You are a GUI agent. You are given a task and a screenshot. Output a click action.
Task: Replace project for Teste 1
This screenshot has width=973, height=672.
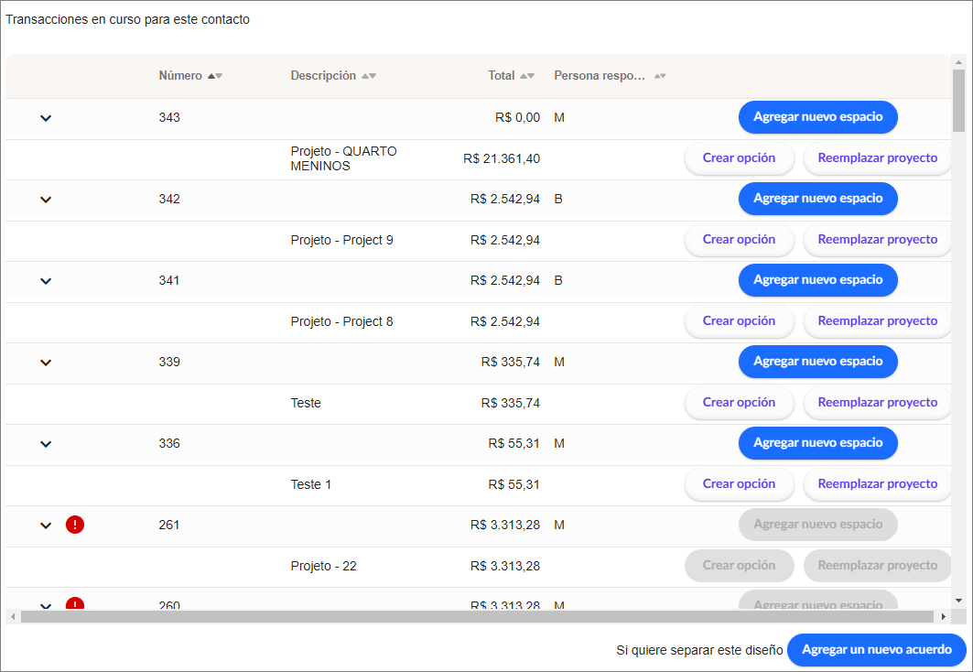(x=878, y=484)
